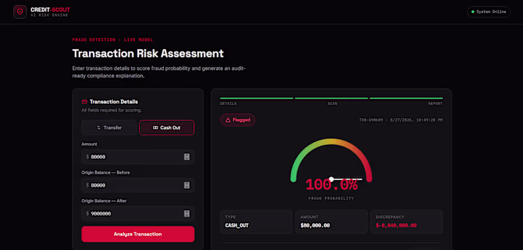Click the CREDIT-SCOUT brand name
This screenshot has width=523, height=250.
50,10
